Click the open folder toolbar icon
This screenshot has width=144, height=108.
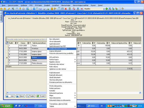(1, 9)
